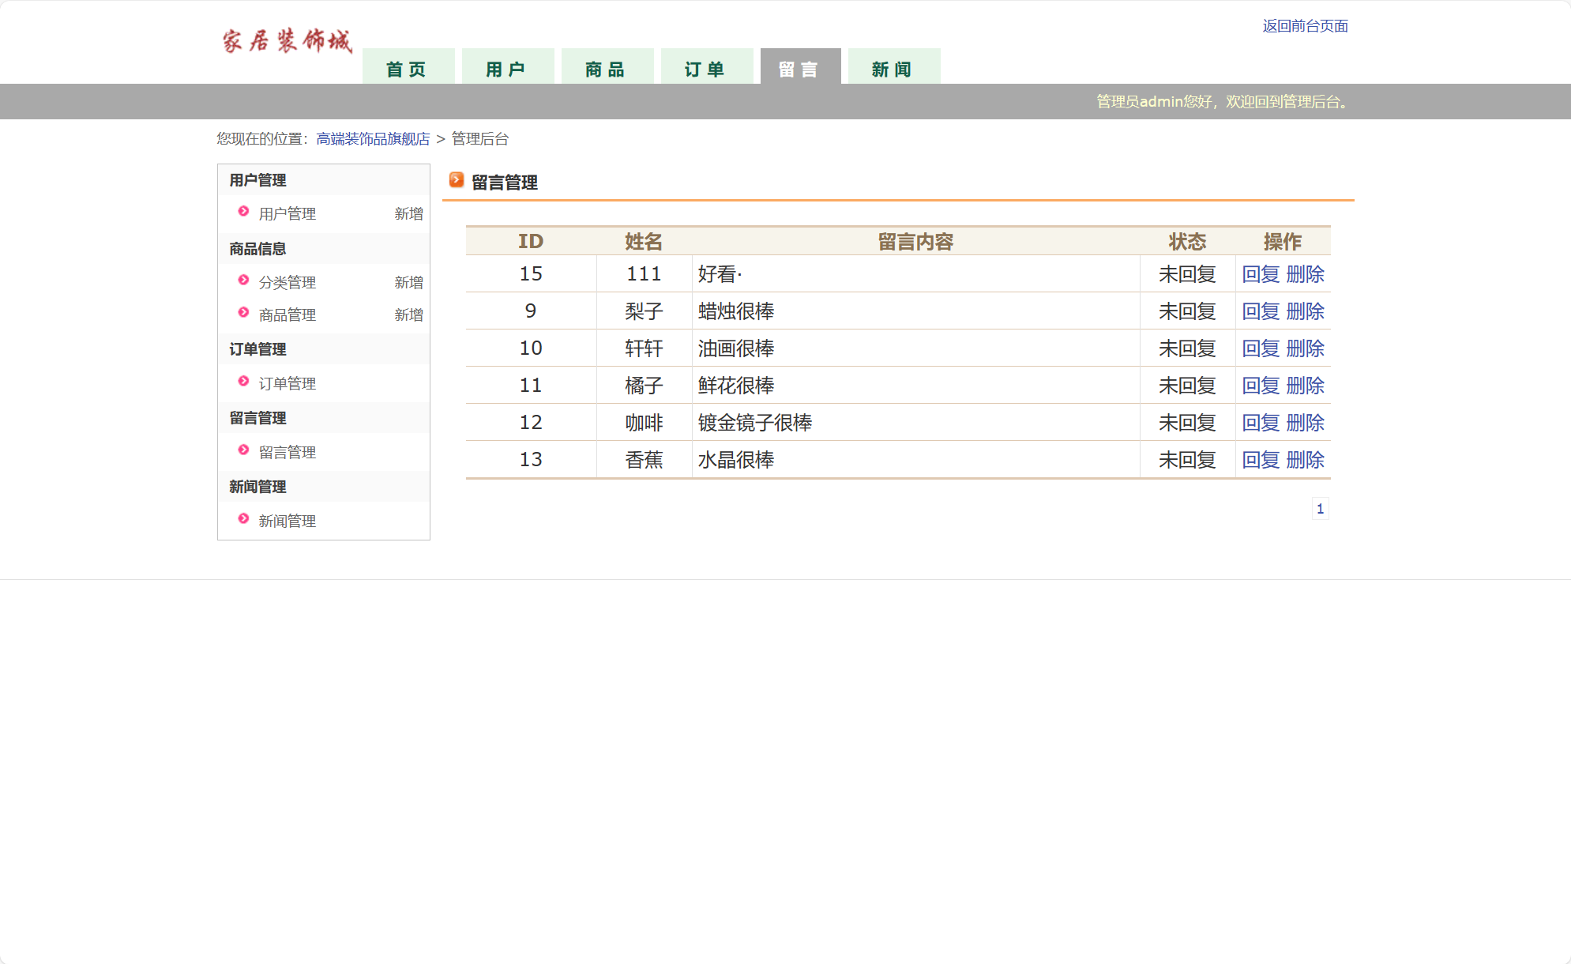Select the pink arrow icon beside 留言管理
This screenshot has width=1571, height=964.
242,450
